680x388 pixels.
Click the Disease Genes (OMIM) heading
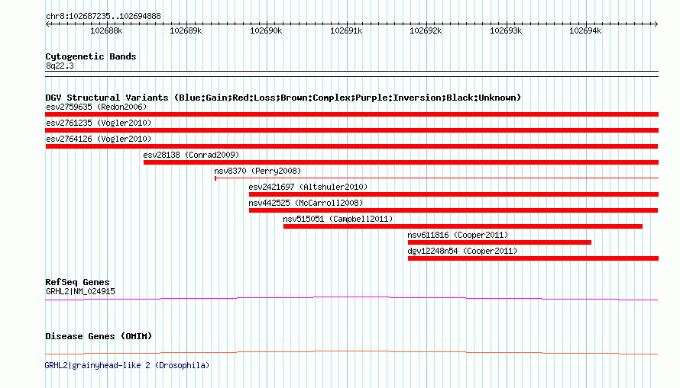point(99,336)
